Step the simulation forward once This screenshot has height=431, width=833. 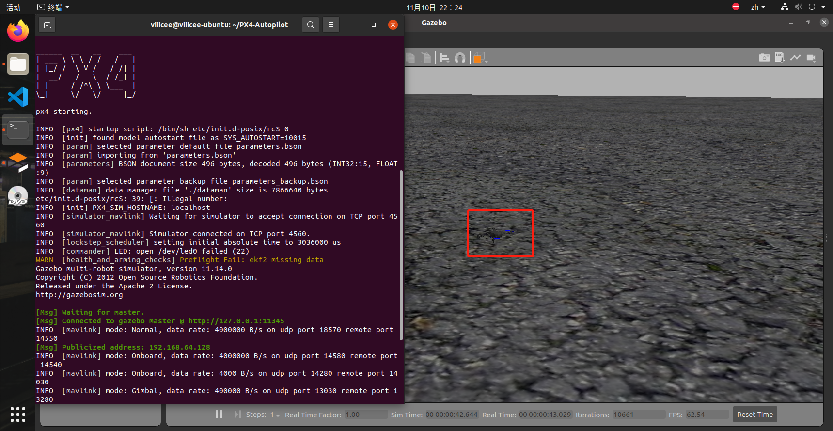[237, 415]
